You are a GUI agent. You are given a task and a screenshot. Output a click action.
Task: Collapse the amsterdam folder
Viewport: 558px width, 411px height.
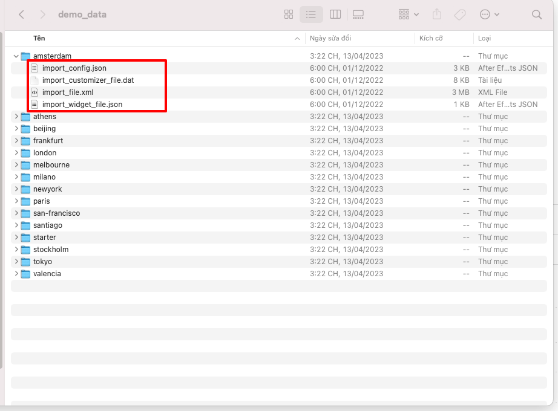[16, 56]
